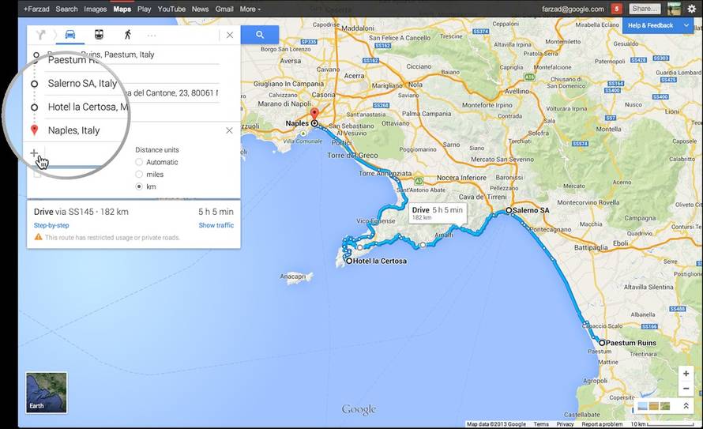Click the Paestum Ruins, Paestum, Italy field
This screenshot has width=703, height=429.
133,55
